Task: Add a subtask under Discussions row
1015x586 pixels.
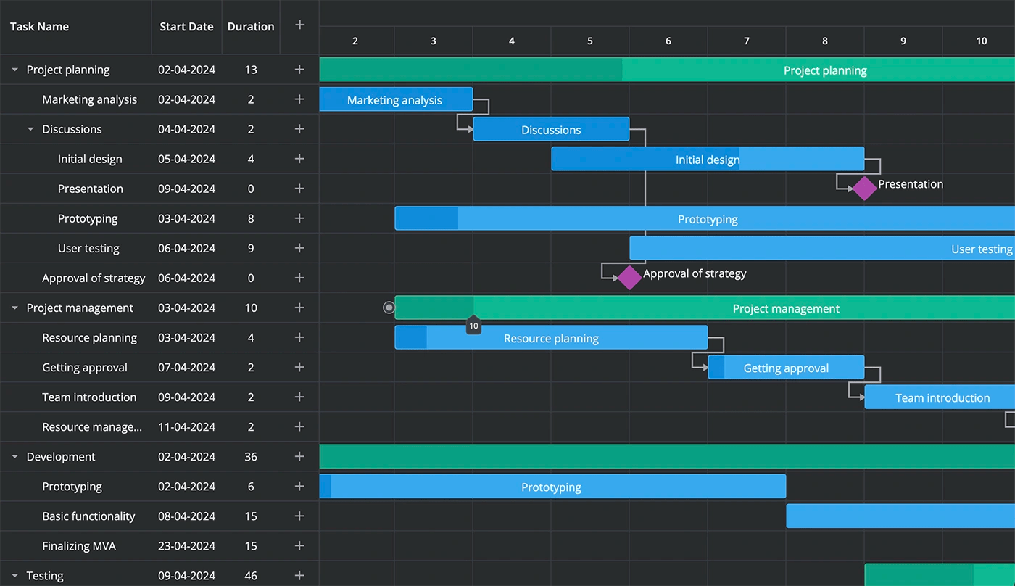Action: (x=299, y=129)
